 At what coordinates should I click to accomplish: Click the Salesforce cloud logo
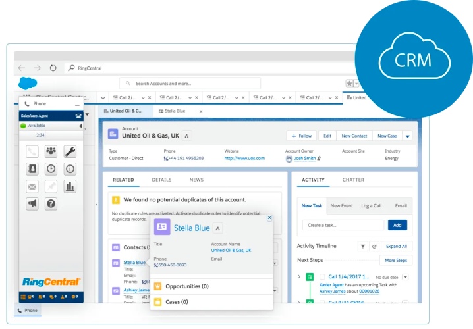coord(28,83)
